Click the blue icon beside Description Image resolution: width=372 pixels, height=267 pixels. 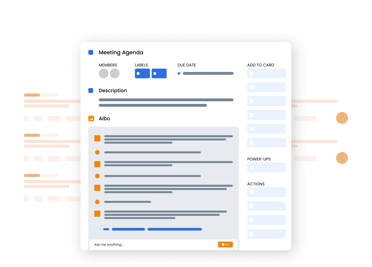[x=91, y=91]
